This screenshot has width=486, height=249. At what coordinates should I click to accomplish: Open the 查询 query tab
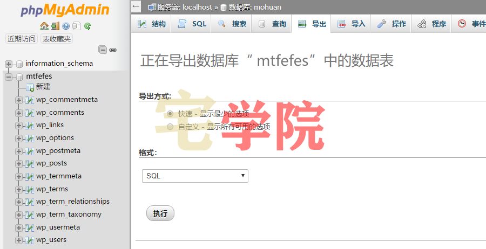tap(272, 24)
